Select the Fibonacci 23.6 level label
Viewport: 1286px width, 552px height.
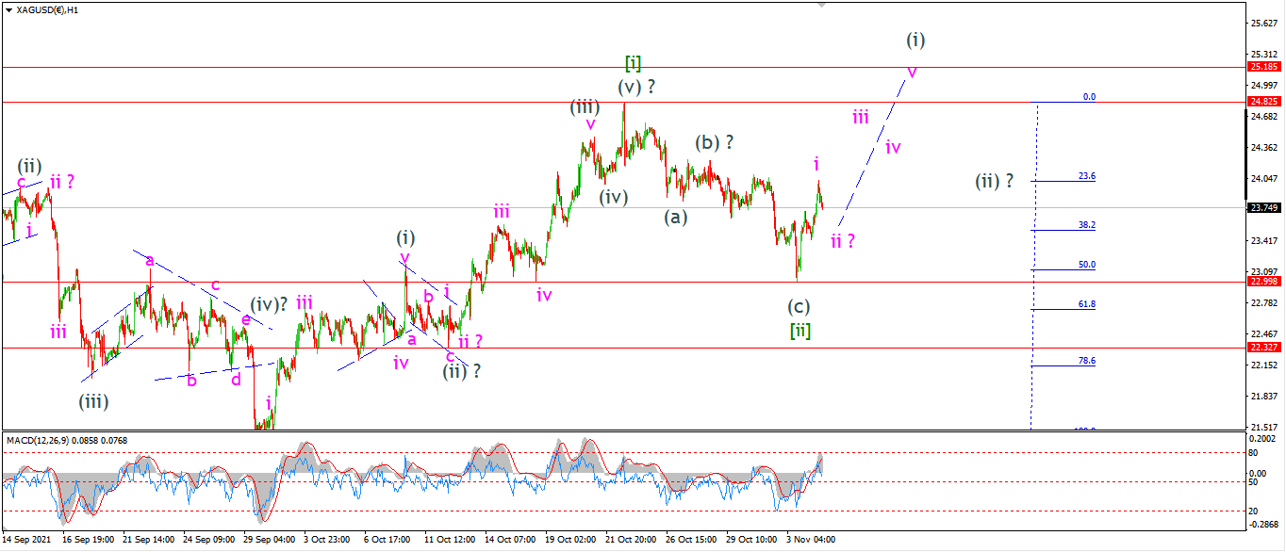point(1086,176)
